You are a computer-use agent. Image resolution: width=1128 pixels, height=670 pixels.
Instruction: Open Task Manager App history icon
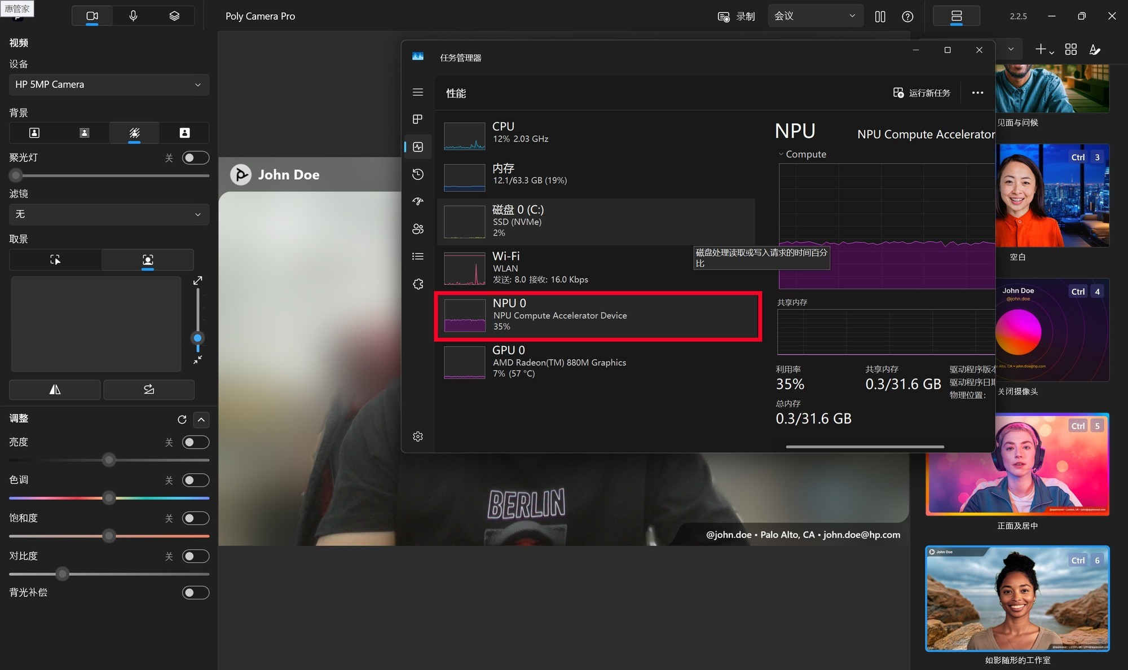[x=418, y=174]
